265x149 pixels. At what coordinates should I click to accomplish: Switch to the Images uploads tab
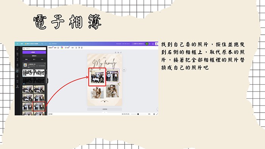coord(26,60)
